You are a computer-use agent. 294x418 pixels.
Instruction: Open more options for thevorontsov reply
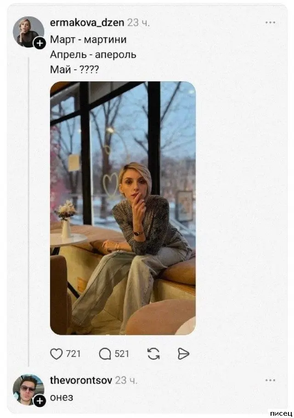[x=270, y=380]
